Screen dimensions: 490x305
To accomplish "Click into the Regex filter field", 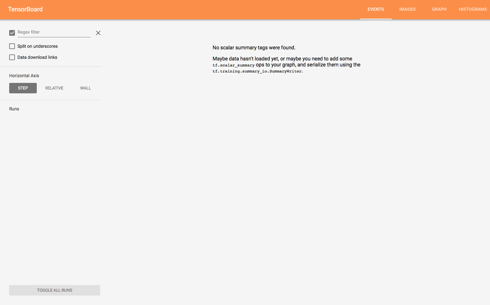I will (54, 32).
